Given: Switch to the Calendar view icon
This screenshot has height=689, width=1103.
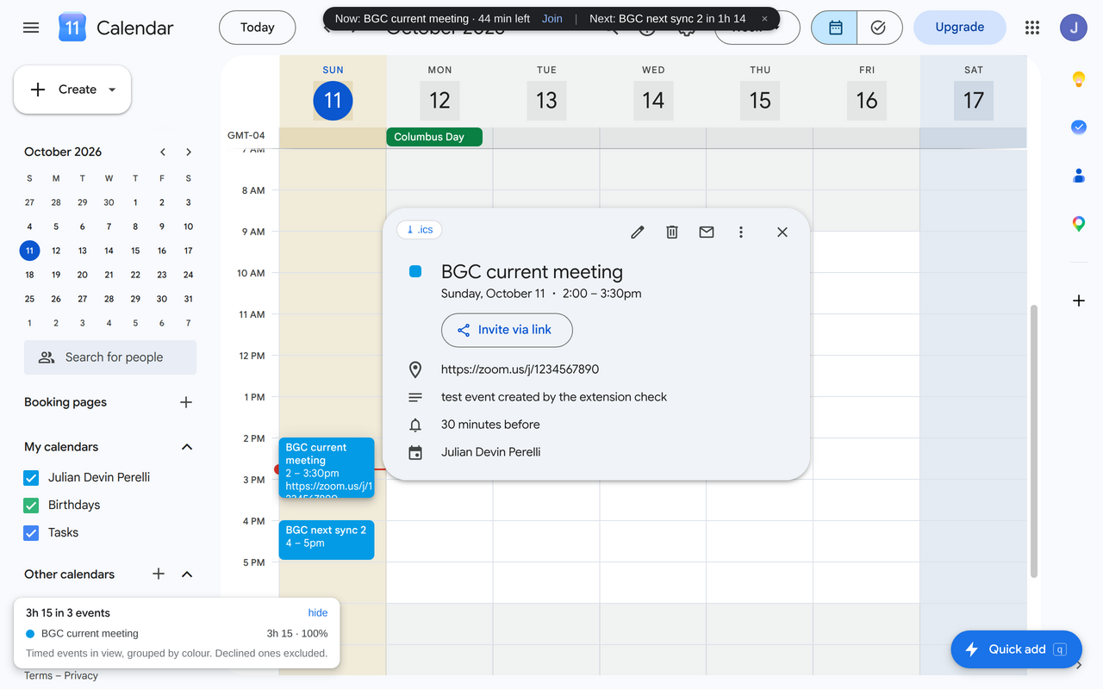Looking at the screenshot, I should 835,28.
